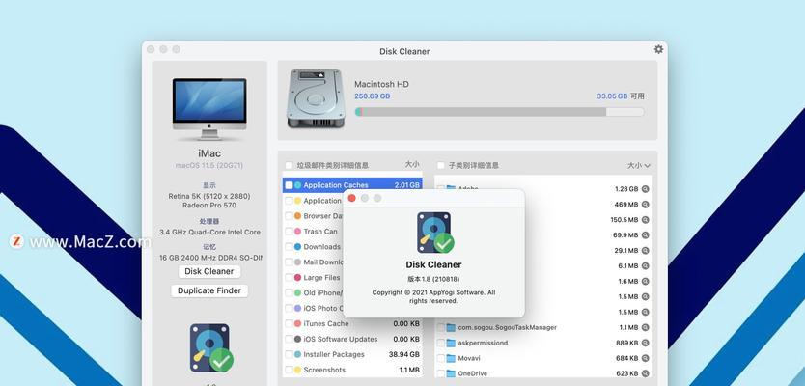The height and width of the screenshot is (386, 805).
Task: Click magnifier icon beside 6.1 MB
Action: pos(645,266)
